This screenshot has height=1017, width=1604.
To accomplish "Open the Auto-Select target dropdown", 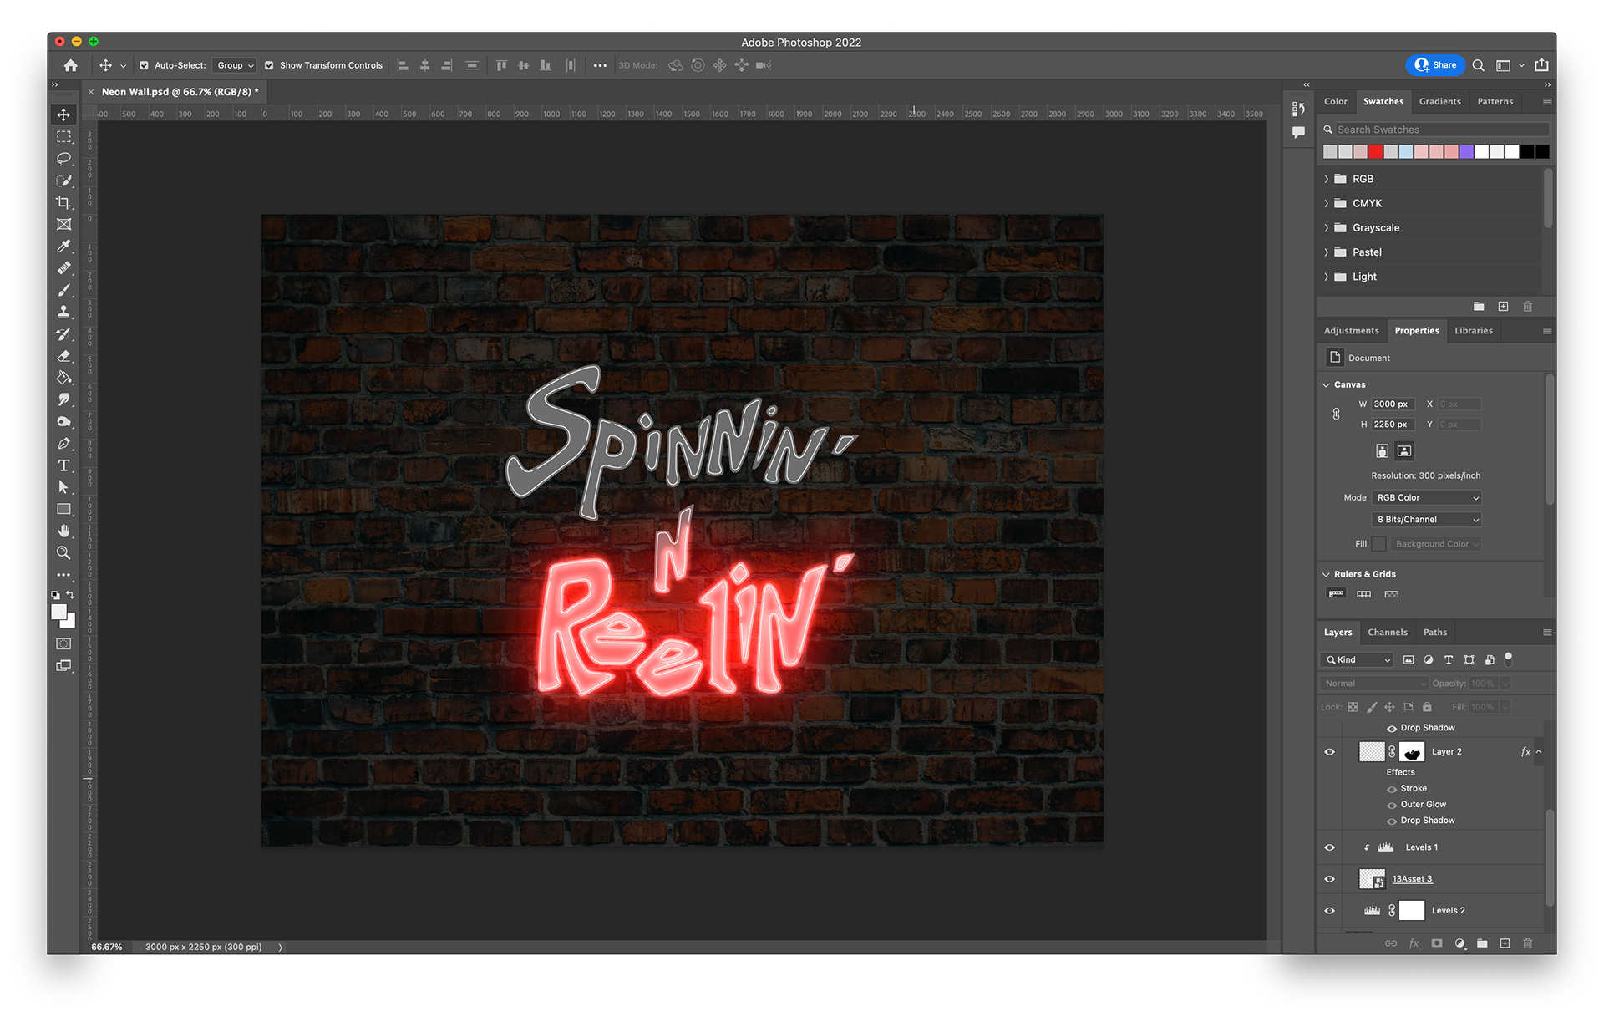I will click(234, 65).
